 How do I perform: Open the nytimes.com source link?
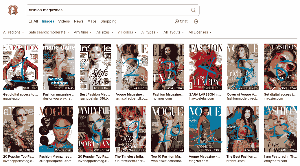162,98
